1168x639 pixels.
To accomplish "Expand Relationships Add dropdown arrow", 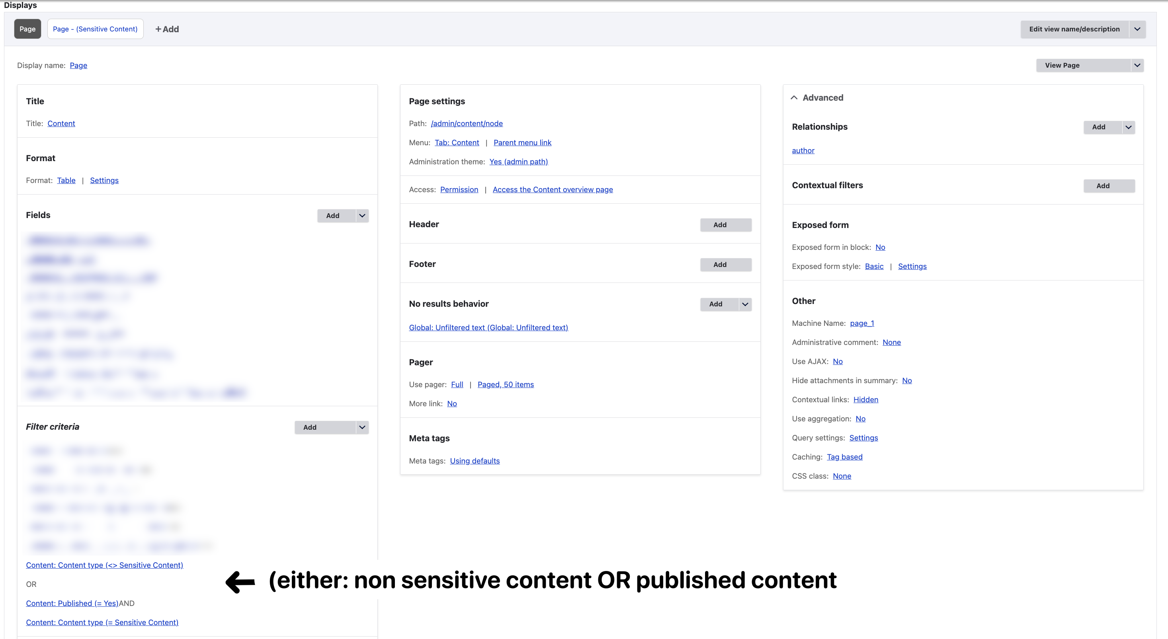I will (x=1128, y=127).
